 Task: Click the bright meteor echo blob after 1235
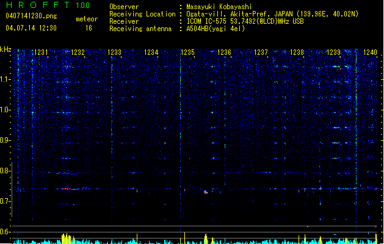click(x=206, y=192)
